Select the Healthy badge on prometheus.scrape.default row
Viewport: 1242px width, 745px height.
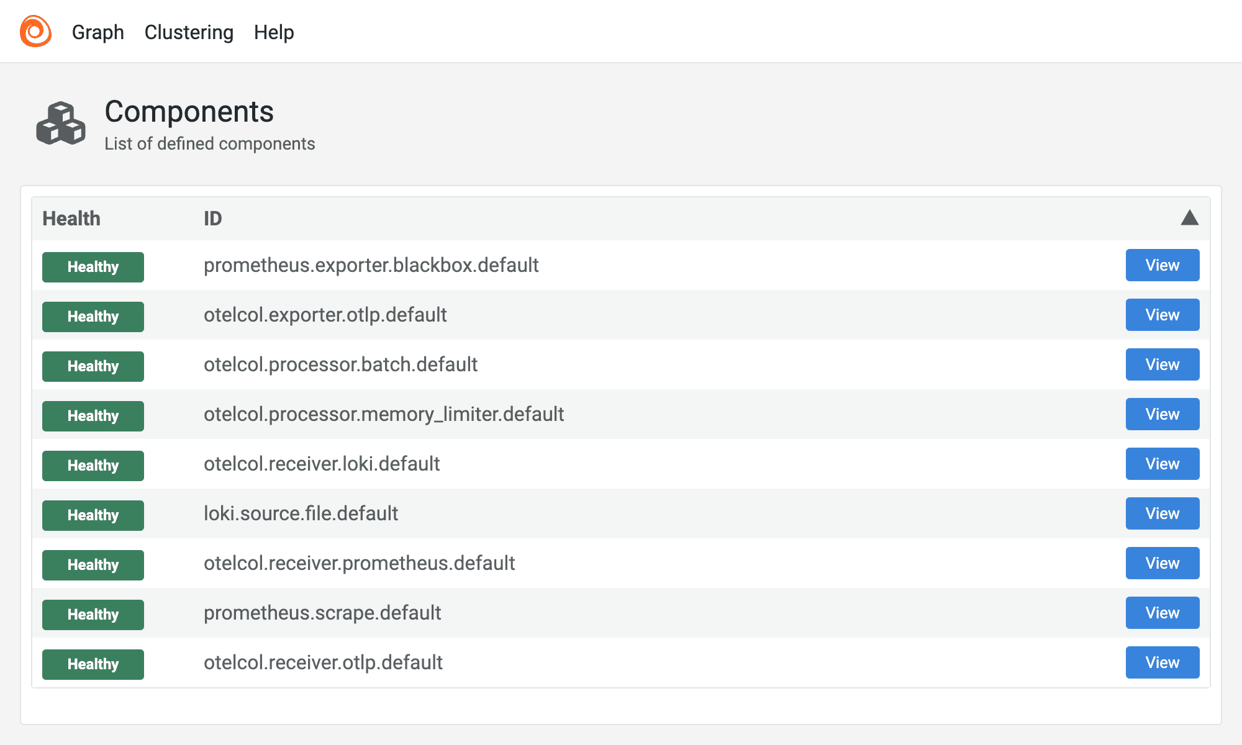[93, 614]
